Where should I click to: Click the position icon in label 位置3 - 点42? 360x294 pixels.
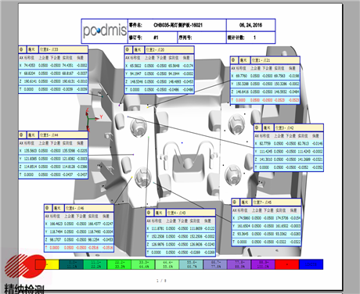pos(257,127)
